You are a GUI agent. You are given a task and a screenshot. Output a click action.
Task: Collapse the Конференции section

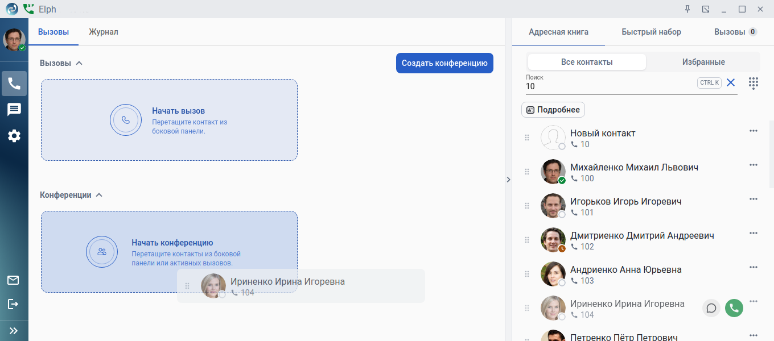click(99, 195)
